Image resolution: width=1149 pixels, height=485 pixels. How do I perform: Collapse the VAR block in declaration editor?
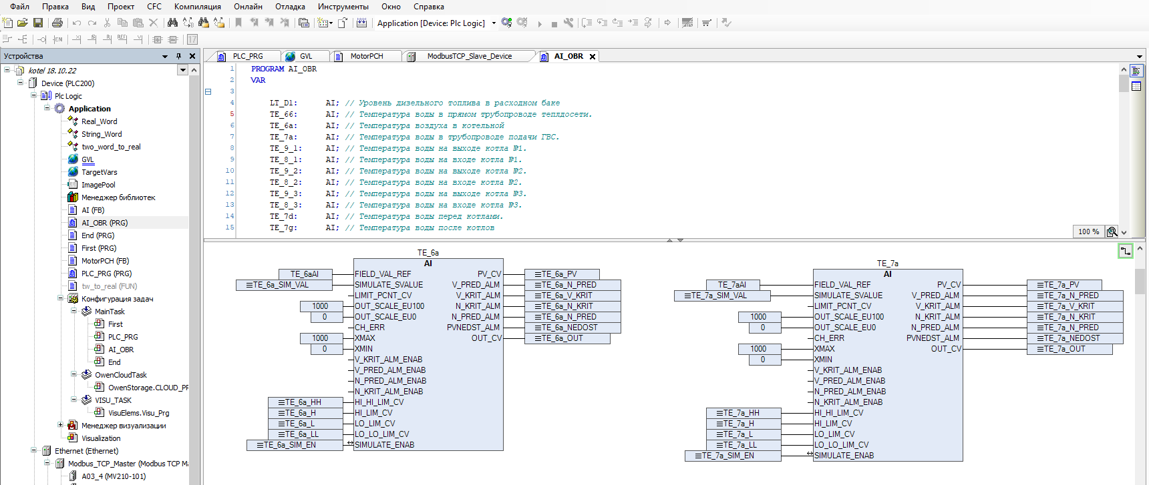point(208,91)
